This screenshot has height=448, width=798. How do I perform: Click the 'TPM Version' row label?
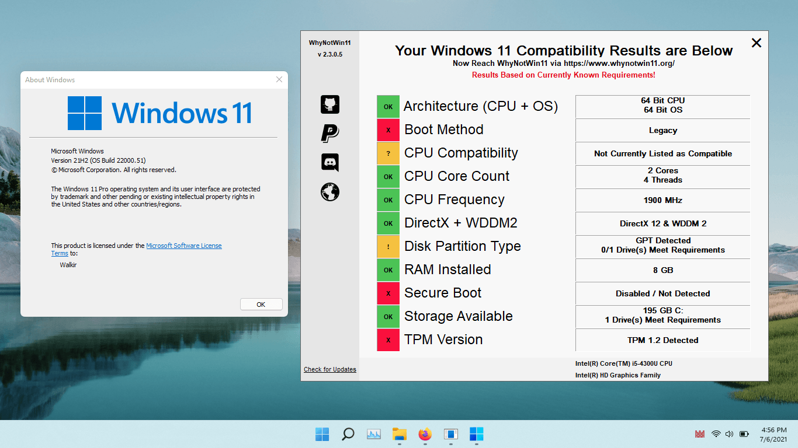[443, 339]
